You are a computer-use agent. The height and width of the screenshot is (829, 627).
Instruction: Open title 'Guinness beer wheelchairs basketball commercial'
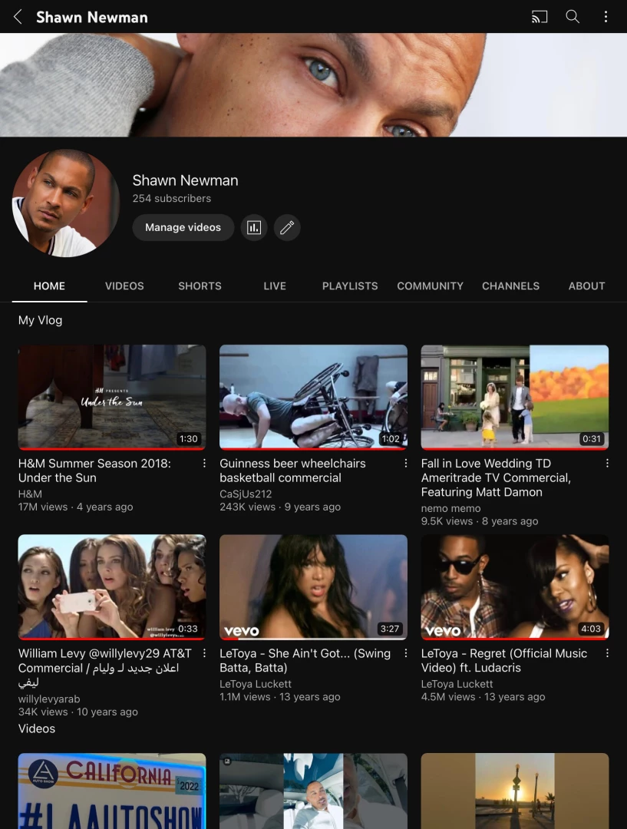click(292, 471)
